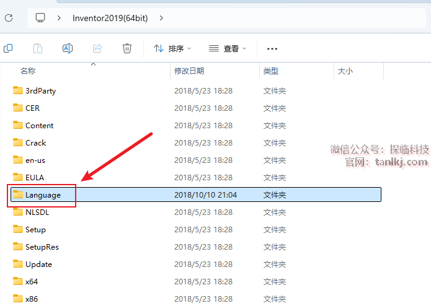
Task: Click the copy toolbar icon
Action: (x=8, y=48)
